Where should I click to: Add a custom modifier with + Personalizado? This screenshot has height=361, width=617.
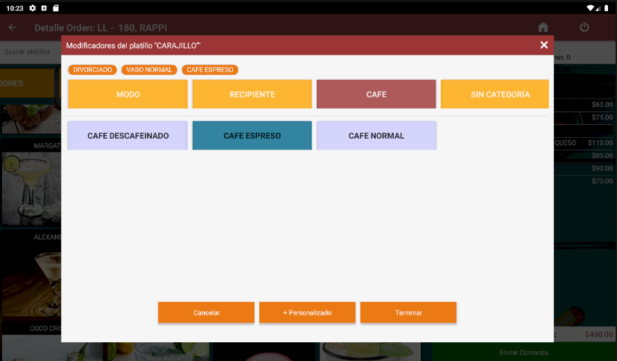click(x=307, y=312)
